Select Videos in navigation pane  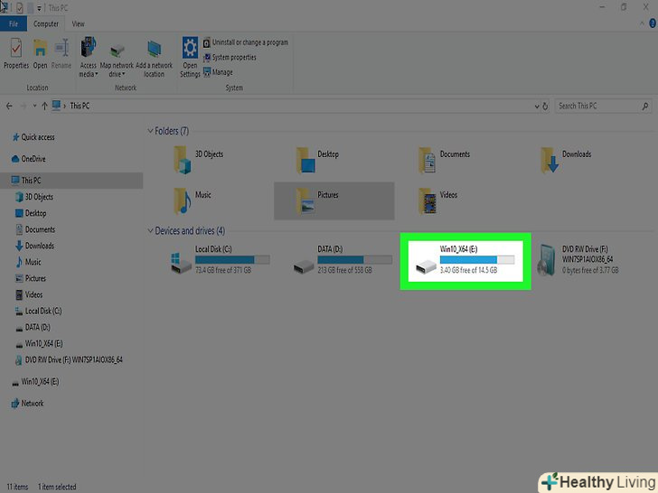click(29, 294)
